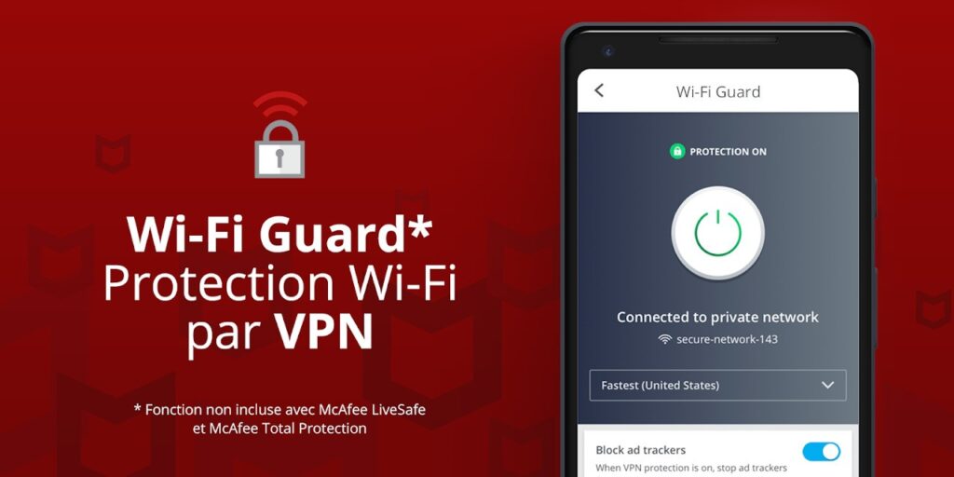Open the Fastest (United States) server dropdown
This screenshot has height=477, width=954.
[x=718, y=385]
